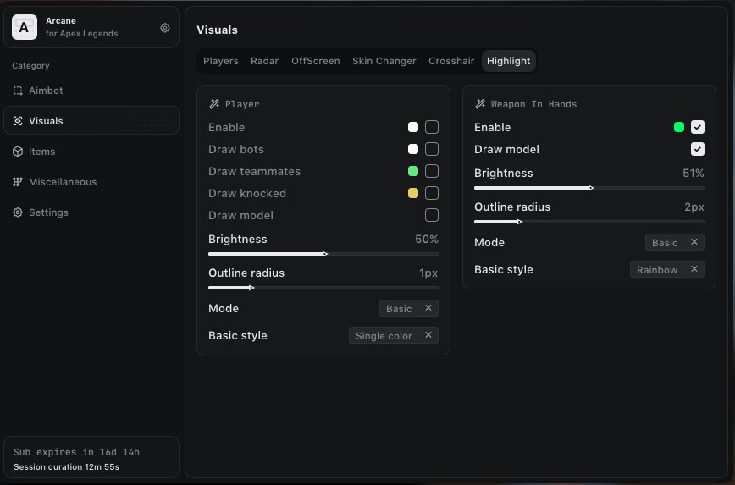Select the Aimbot crosshair icon in sidebar
Image resolution: width=735 pixels, height=485 pixels.
coord(18,91)
